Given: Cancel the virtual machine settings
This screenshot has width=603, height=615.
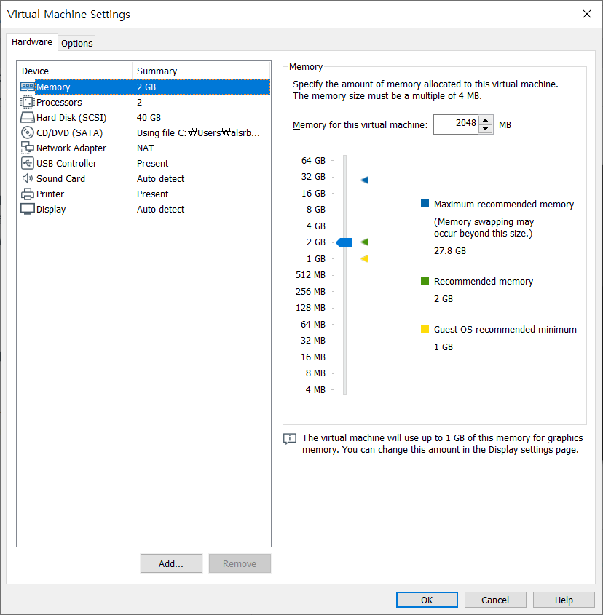Looking at the screenshot, I should tap(495, 600).
